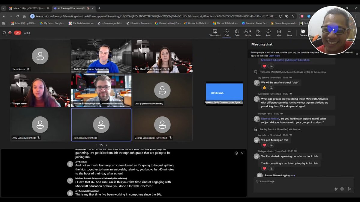
Task: Open message formatting options icon
Action: pyautogui.click(x=336, y=189)
